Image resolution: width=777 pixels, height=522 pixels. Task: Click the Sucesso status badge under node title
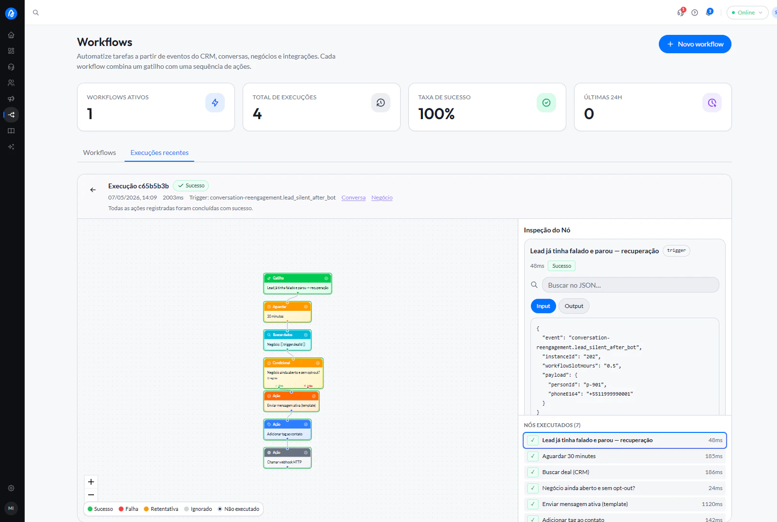pyautogui.click(x=561, y=266)
